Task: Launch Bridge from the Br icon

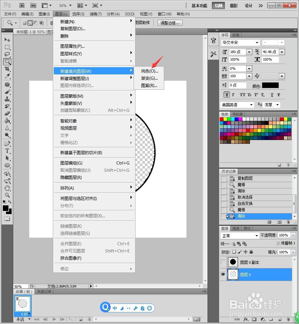Action: click(x=22, y=5)
